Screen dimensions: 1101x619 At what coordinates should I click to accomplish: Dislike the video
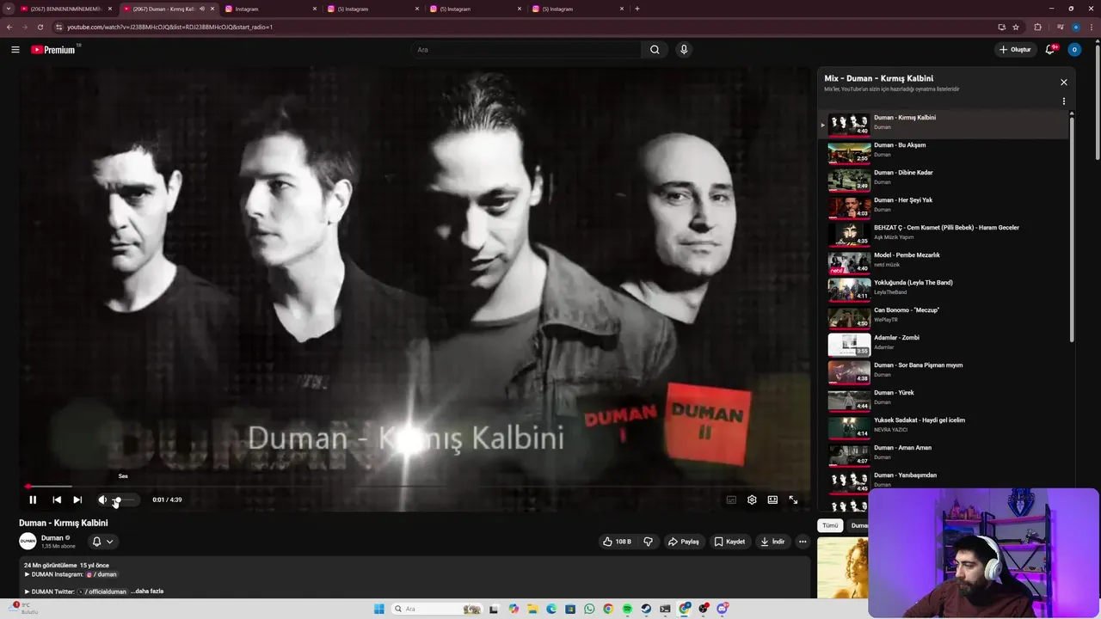(x=649, y=542)
